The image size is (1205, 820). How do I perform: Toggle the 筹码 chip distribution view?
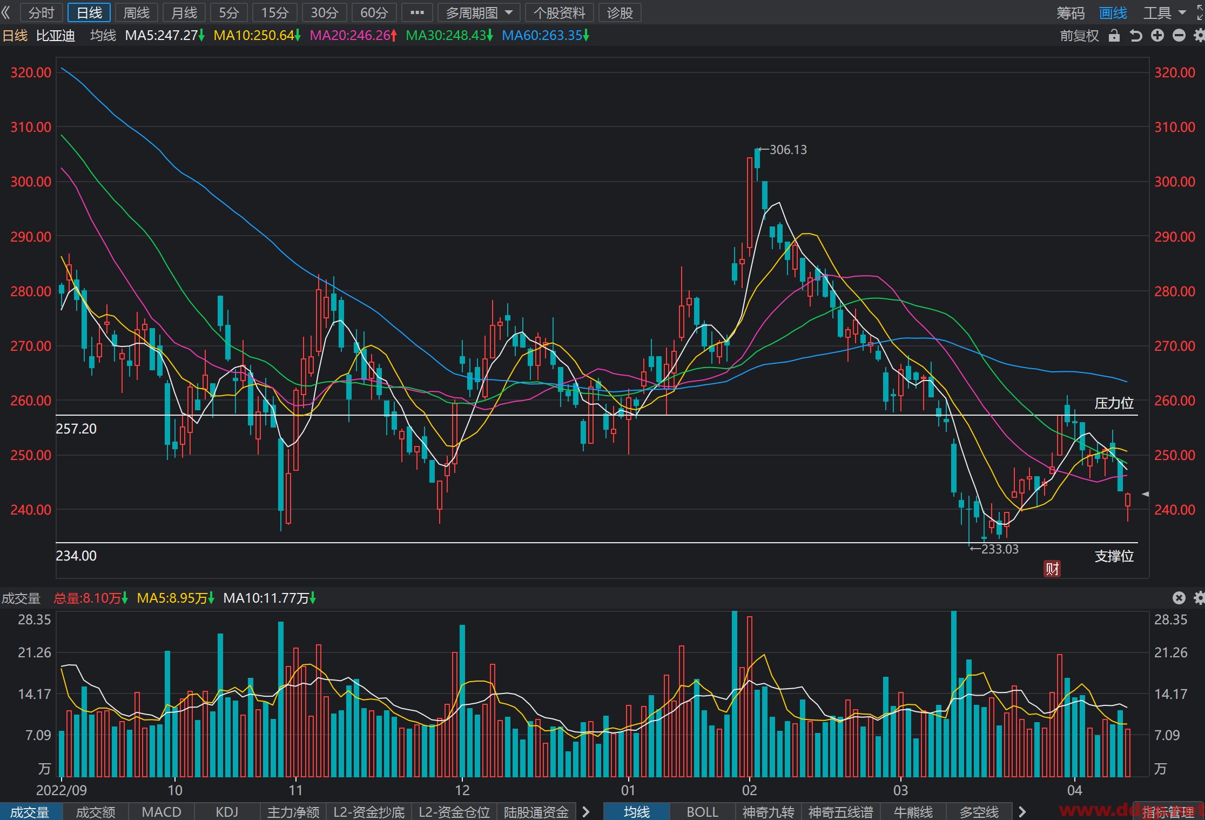pos(1071,13)
